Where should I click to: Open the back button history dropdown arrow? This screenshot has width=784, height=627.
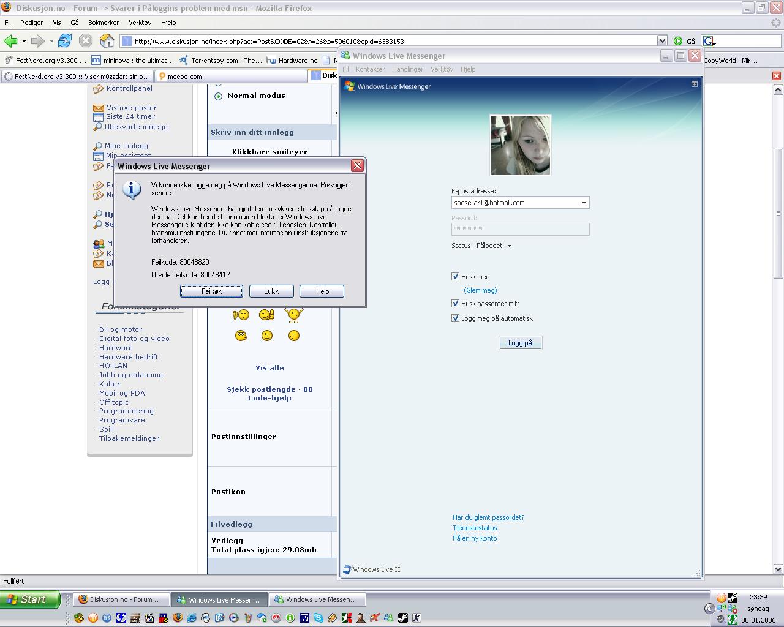pos(24,41)
